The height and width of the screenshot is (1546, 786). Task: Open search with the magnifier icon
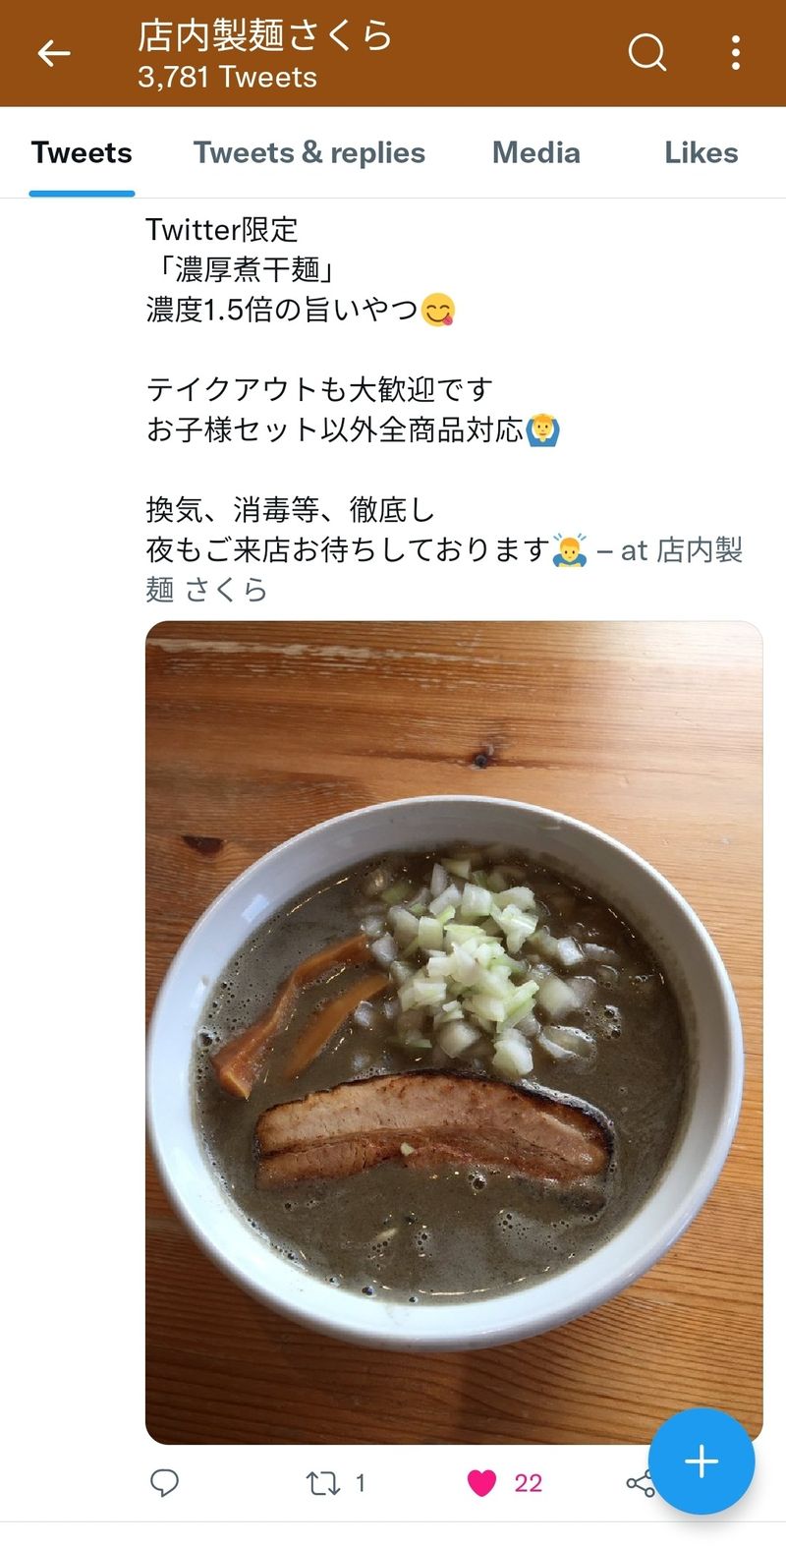pyautogui.click(x=646, y=53)
